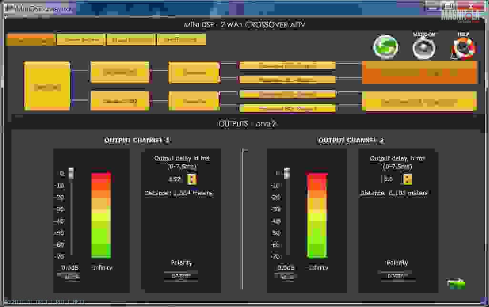Click the green globe connect icon
The height and width of the screenshot is (307, 489).
coord(386,47)
